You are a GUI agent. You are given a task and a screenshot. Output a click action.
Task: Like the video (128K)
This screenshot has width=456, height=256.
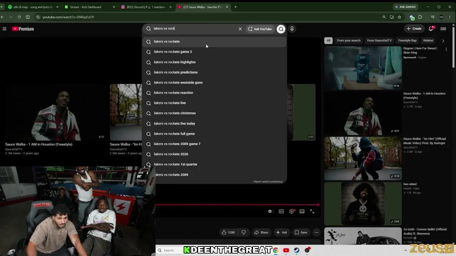coord(228,233)
